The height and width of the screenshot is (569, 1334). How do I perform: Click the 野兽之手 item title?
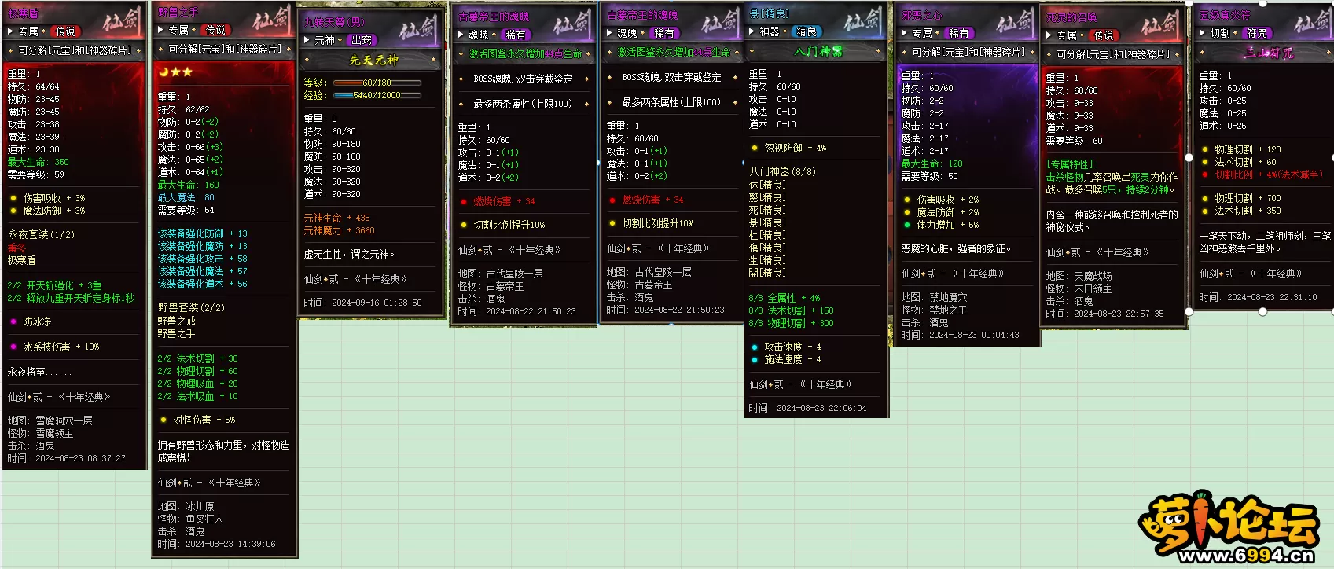(x=178, y=12)
